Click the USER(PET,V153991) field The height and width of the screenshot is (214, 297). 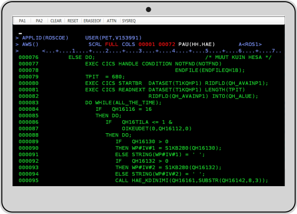(x=113, y=38)
